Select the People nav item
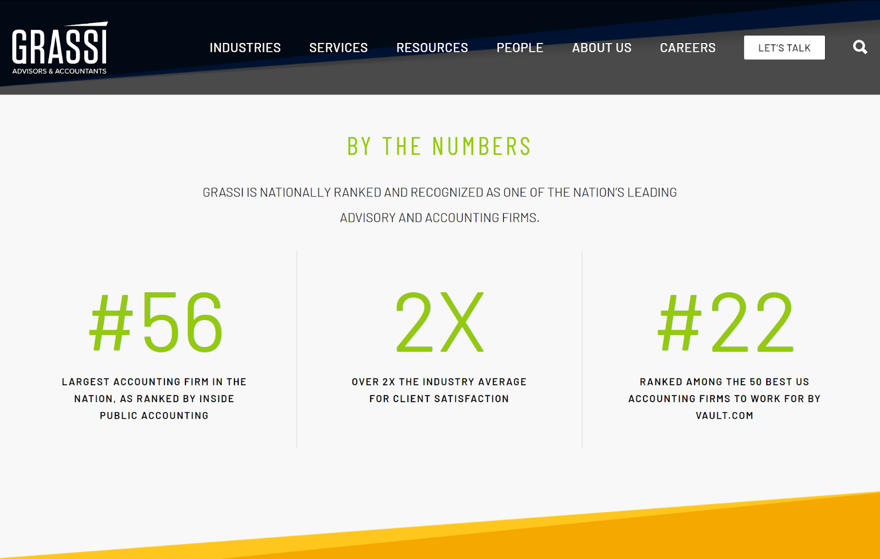Image resolution: width=880 pixels, height=559 pixels. [x=520, y=48]
